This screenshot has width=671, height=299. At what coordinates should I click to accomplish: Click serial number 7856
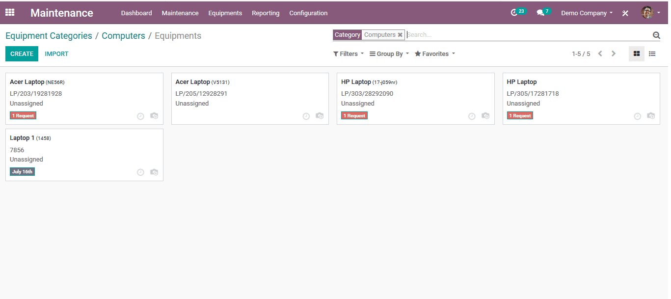click(x=17, y=150)
